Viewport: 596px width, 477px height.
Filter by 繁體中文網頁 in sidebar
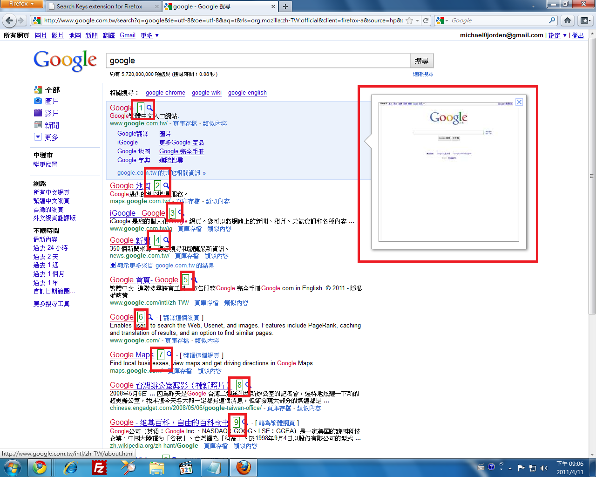pyautogui.click(x=51, y=201)
